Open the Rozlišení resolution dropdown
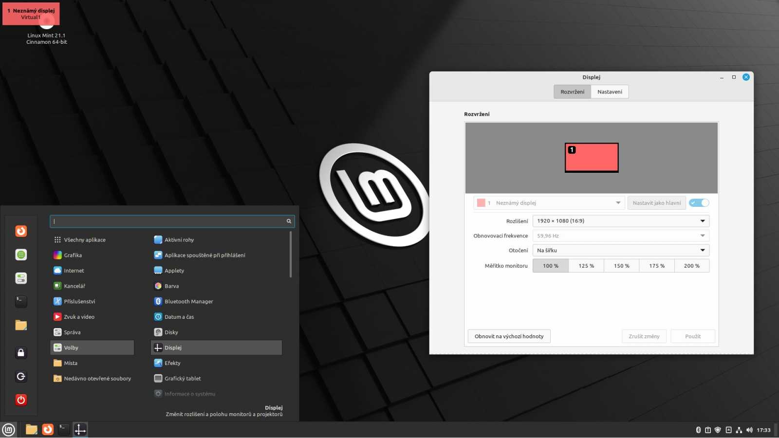 click(621, 221)
